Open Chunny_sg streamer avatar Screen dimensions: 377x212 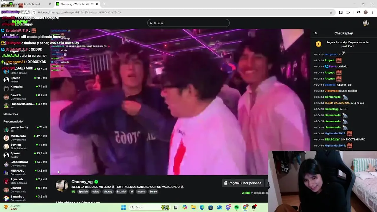tap(62, 185)
